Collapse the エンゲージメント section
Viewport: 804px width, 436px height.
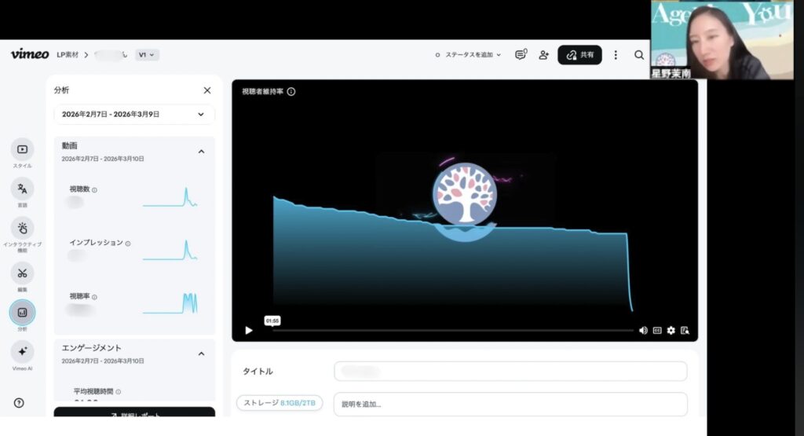click(x=201, y=354)
